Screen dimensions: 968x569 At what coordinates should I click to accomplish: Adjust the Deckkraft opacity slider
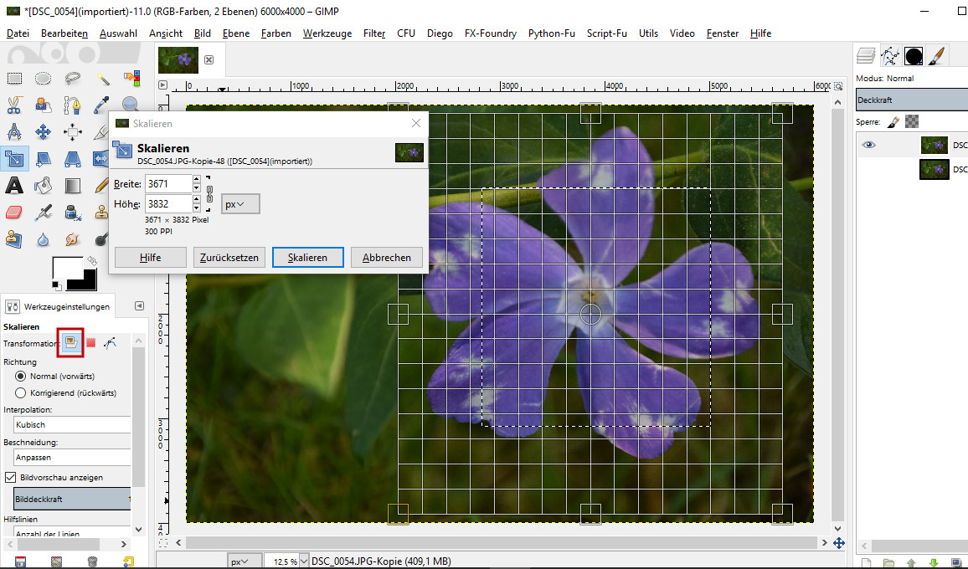click(911, 100)
